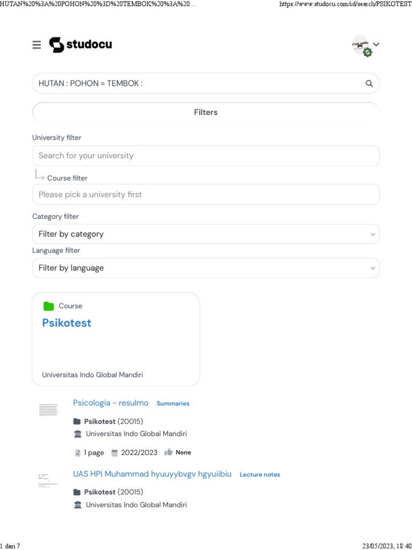This screenshot has width=412, height=550.
Task: Focus the Search for your university field
Action: (x=206, y=156)
